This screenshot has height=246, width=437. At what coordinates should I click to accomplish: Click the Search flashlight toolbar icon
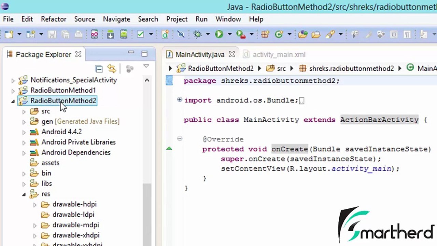(330, 34)
